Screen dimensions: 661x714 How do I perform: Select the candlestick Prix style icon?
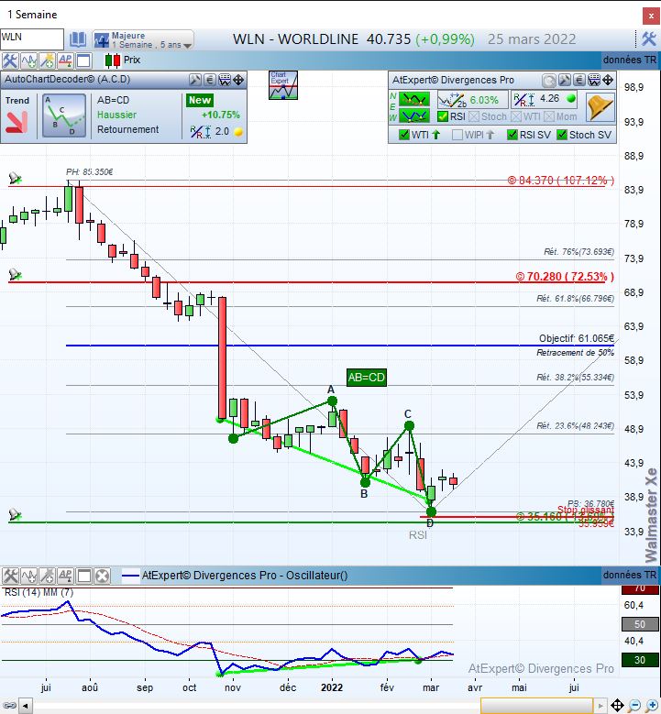click(x=113, y=60)
